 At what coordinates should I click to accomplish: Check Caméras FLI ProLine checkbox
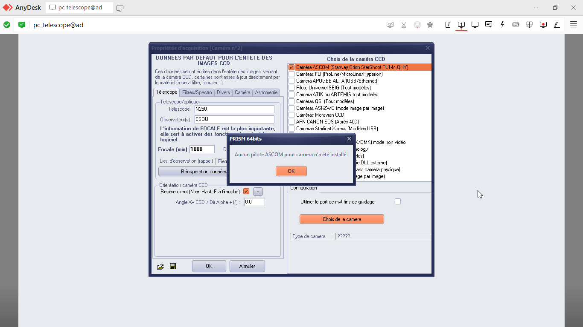click(291, 74)
